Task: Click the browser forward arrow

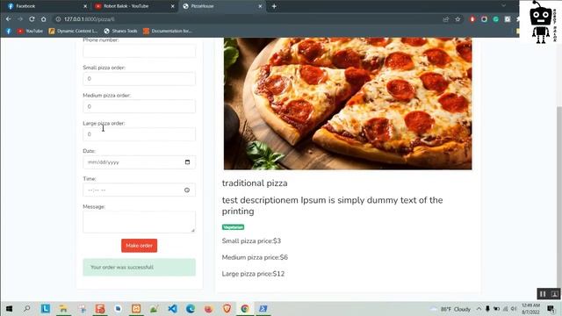Action: 20,19
